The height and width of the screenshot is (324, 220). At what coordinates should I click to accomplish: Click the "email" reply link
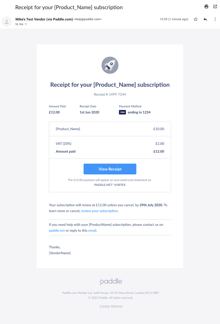point(92,231)
